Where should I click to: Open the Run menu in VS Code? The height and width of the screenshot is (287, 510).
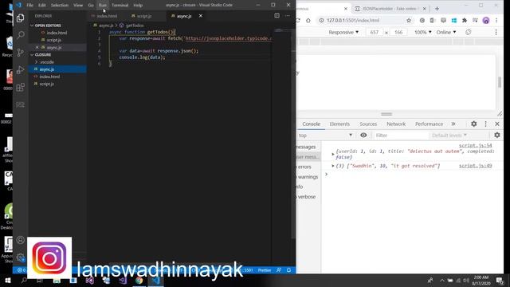pos(103,6)
